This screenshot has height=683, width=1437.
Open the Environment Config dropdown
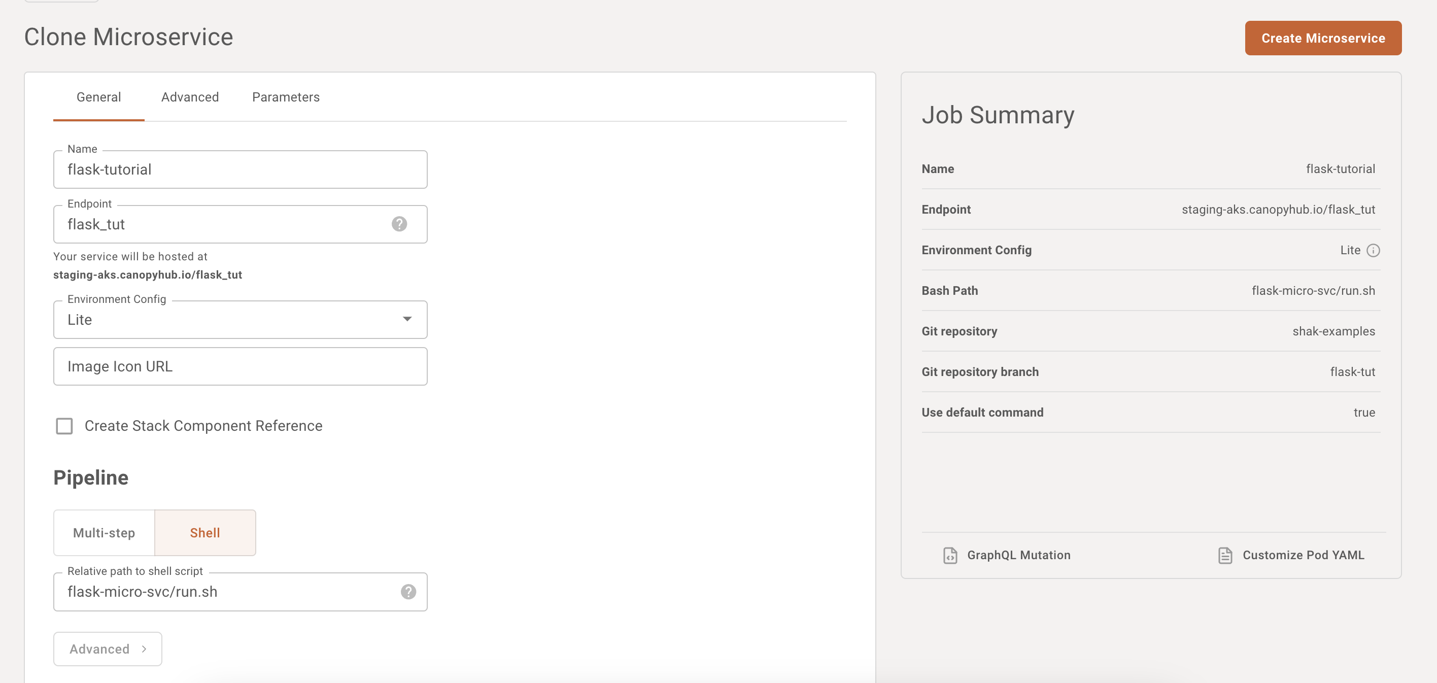(241, 319)
